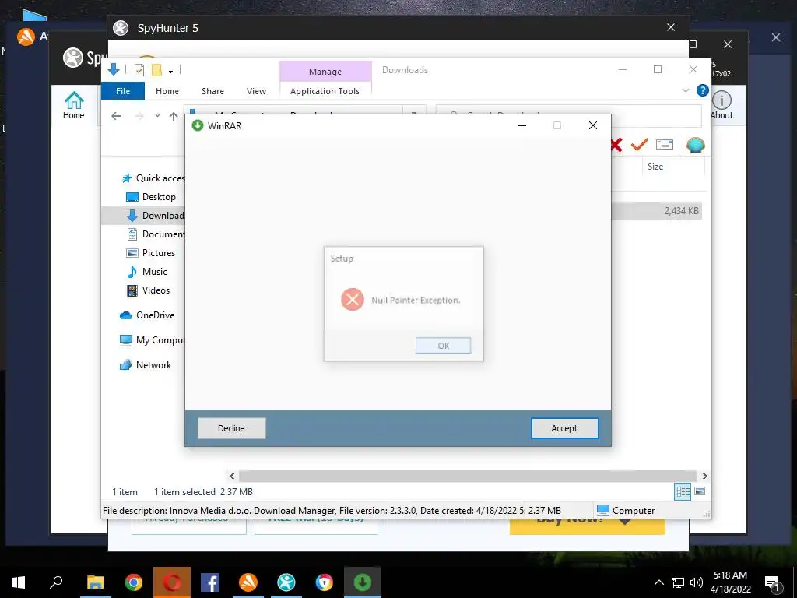Open File Explorer from taskbar
The image size is (797, 598).
click(95, 582)
